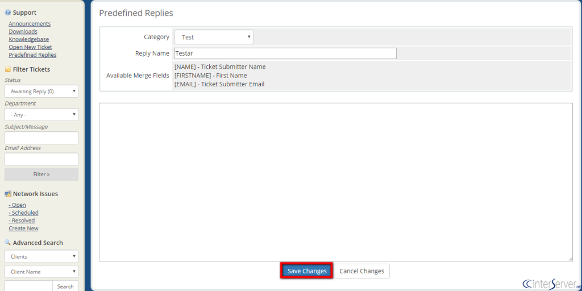
Task: Click the Advanced Search text field
Action: (x=28, y=286)
